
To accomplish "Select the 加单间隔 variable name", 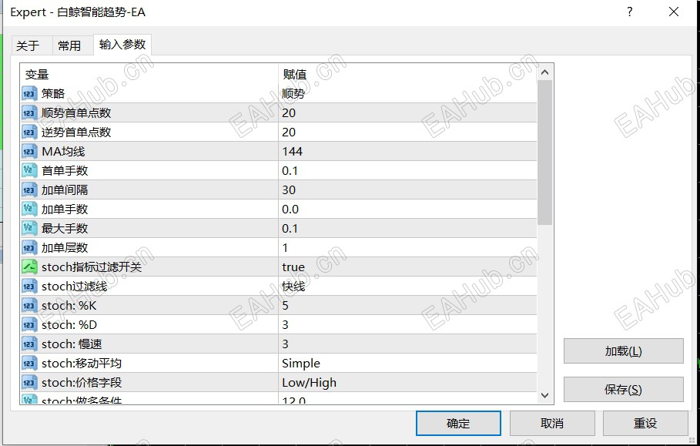I will (65, 189).
